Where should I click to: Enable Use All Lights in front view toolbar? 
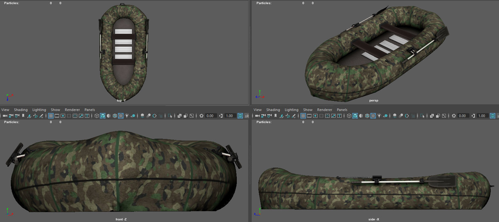[127, 116]
